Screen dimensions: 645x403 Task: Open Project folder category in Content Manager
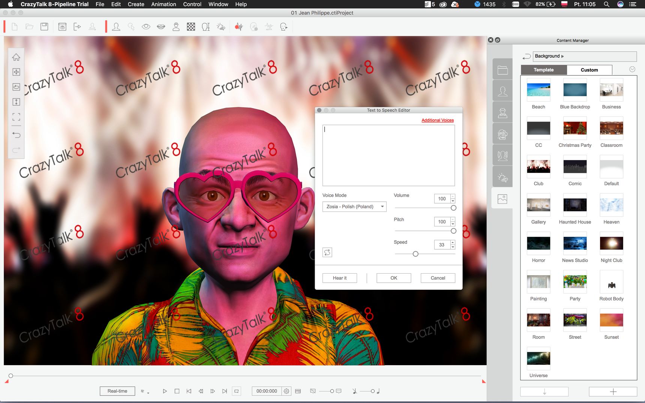click(502, 70)
